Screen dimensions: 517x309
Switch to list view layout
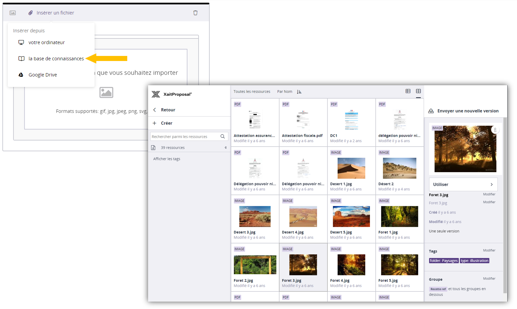click(x=408, y=91)
